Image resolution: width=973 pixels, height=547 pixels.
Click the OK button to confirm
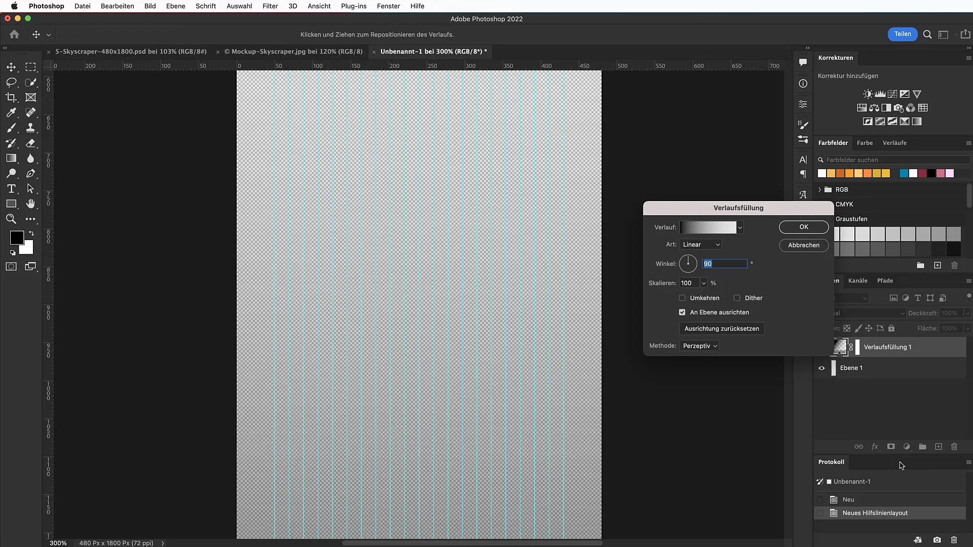point(803,226)
